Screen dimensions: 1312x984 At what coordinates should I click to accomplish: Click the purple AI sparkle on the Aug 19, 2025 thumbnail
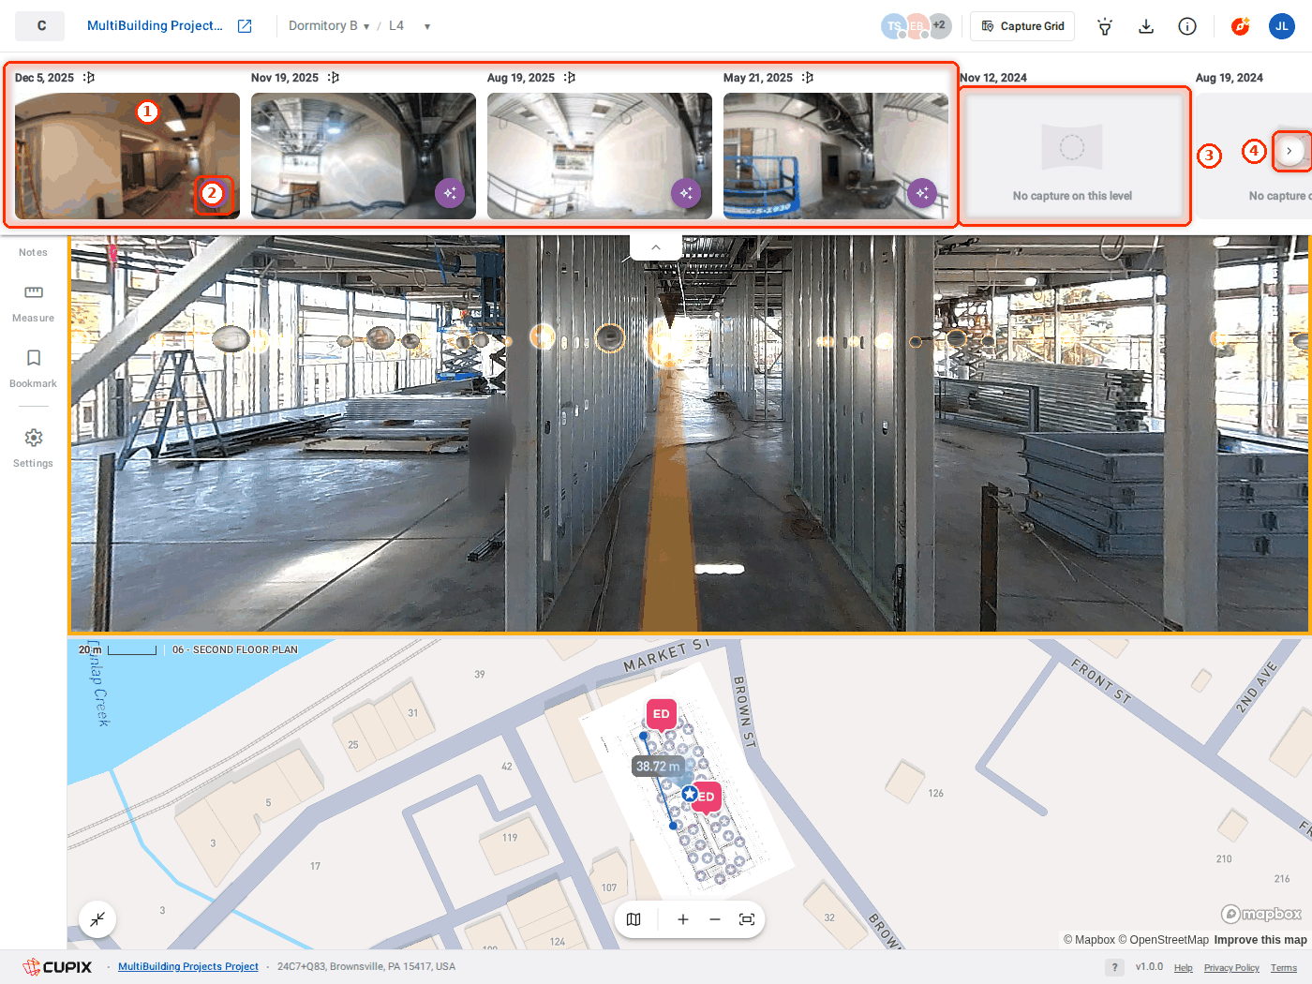(686, 193)
